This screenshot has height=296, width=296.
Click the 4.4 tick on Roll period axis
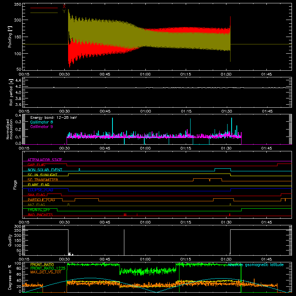click(18, 80)
